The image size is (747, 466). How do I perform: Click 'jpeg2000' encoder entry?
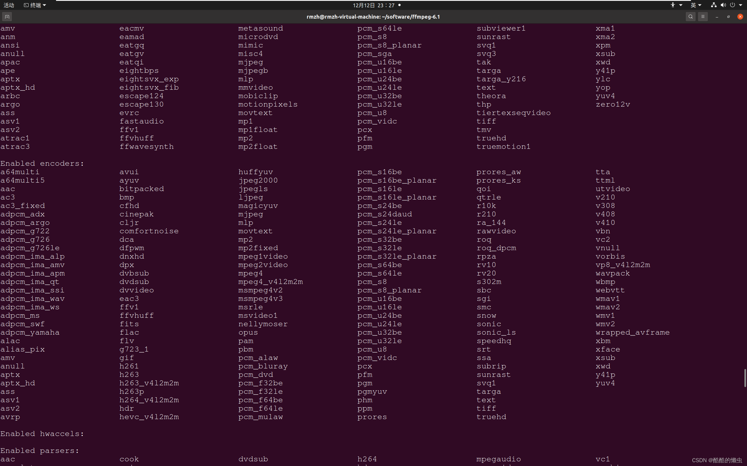[x=258, y=180]
